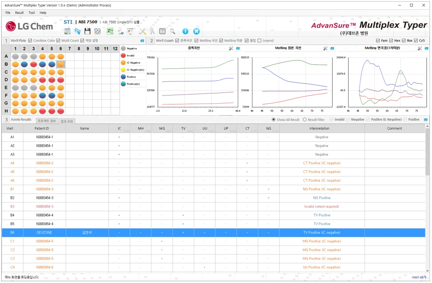
Task: Open the presentation chart toolbar icon
Action: click(130, 31)
